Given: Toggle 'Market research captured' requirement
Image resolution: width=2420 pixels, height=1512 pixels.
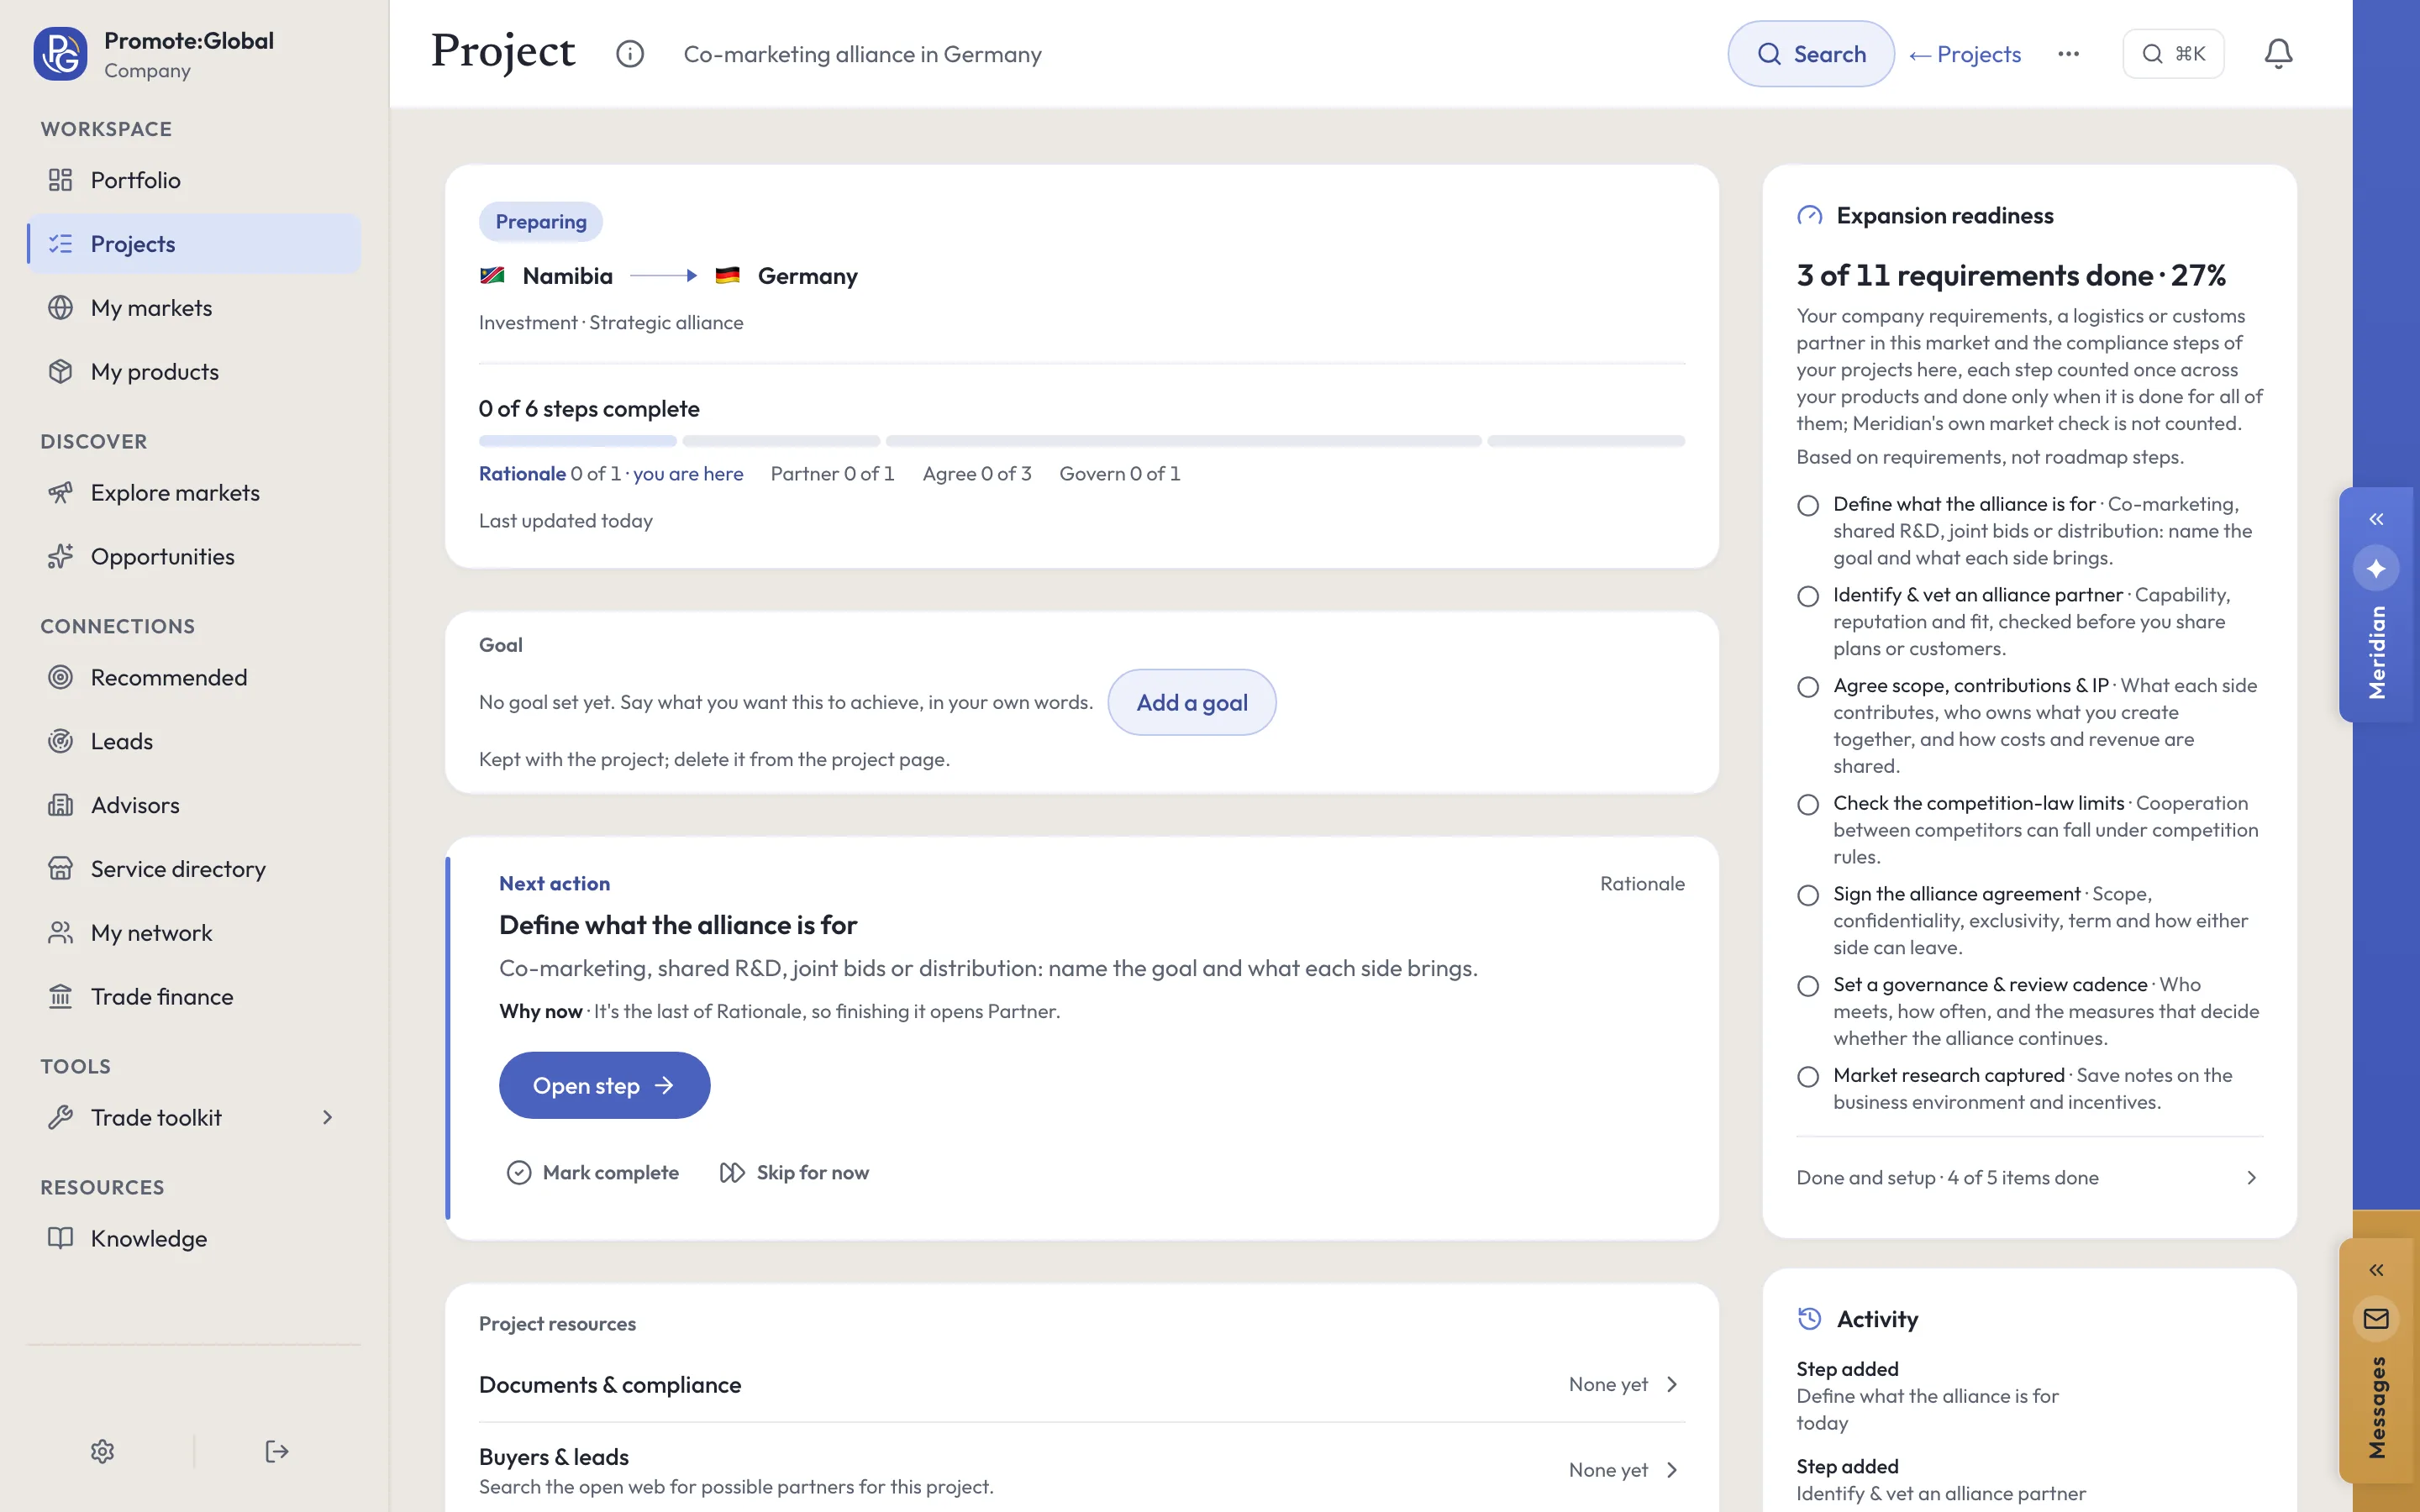Looking at the screenshot, I should (x=1807, y=1077).
